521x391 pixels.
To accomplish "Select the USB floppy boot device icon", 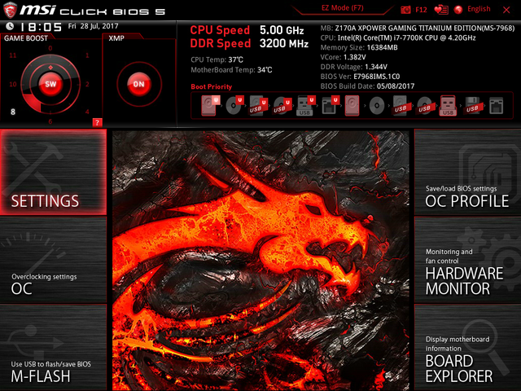I will (x=472, y=106).
